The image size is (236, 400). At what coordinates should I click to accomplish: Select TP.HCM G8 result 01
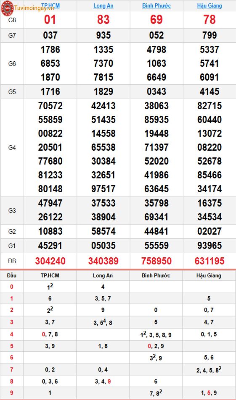(x=50, y=20)
